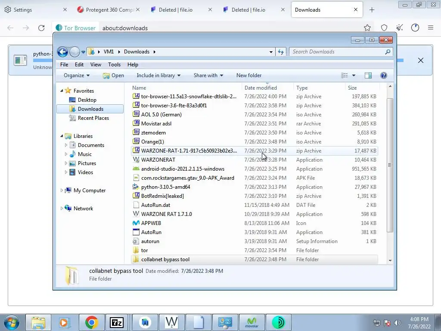441x331 pixels.
Task: Click the Explorer back navigation arrow
Action: click(62, 52)
